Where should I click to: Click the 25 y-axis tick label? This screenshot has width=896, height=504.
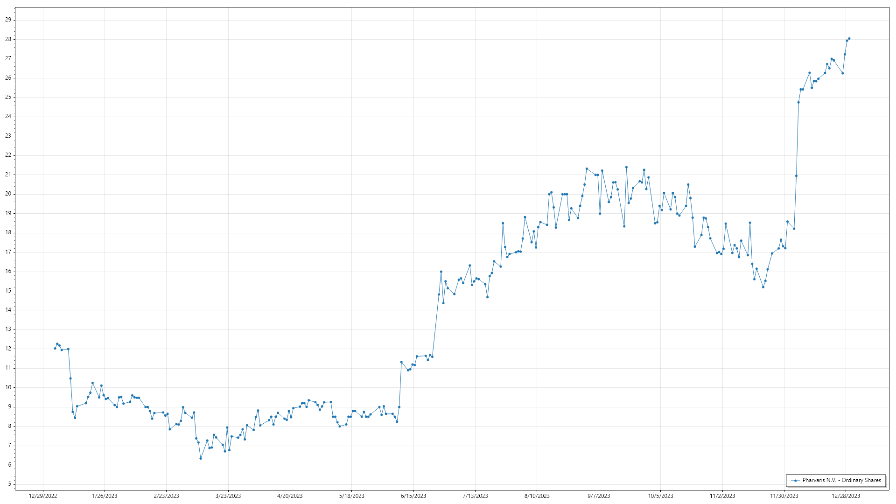tap(8, 97)
